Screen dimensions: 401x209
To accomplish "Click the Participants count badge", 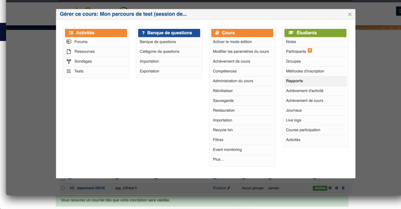I will (x=310, y=51).
